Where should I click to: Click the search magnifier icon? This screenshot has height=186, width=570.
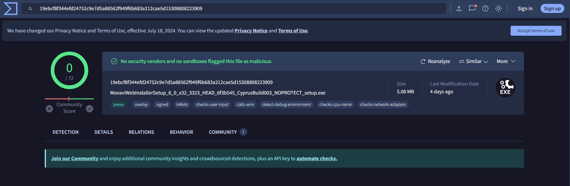[x=30, y=9]
